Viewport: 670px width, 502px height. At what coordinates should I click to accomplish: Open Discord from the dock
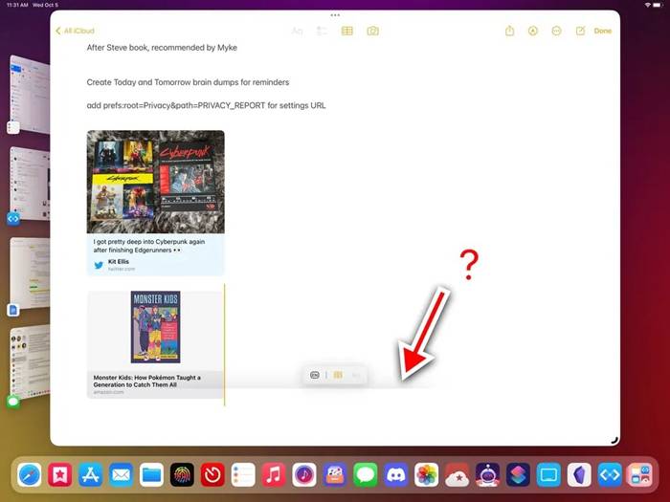(395, 474)
